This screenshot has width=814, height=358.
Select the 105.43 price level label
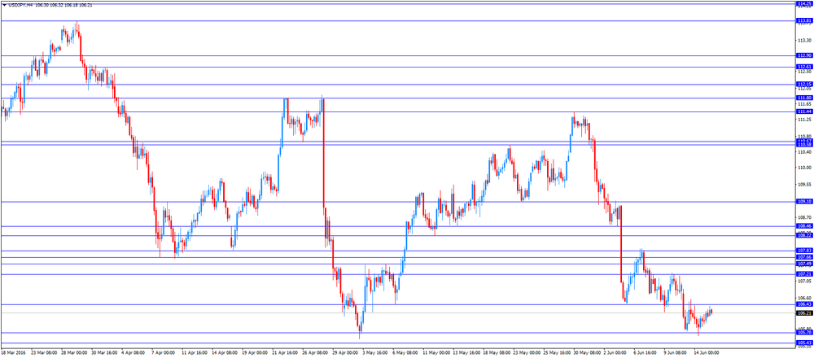coord(804,343)
